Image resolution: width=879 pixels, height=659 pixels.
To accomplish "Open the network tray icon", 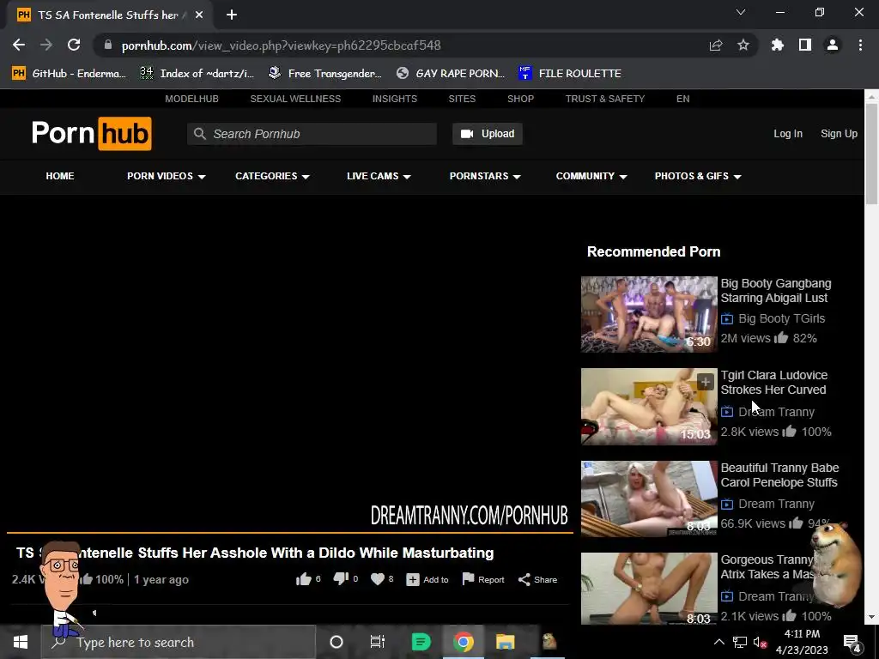I will [739, 642].
